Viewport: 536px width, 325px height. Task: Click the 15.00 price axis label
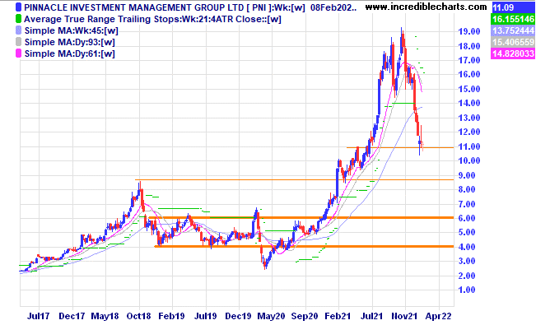469,89
